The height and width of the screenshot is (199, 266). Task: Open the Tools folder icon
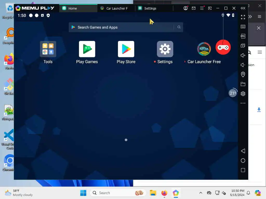pos(48,49)
